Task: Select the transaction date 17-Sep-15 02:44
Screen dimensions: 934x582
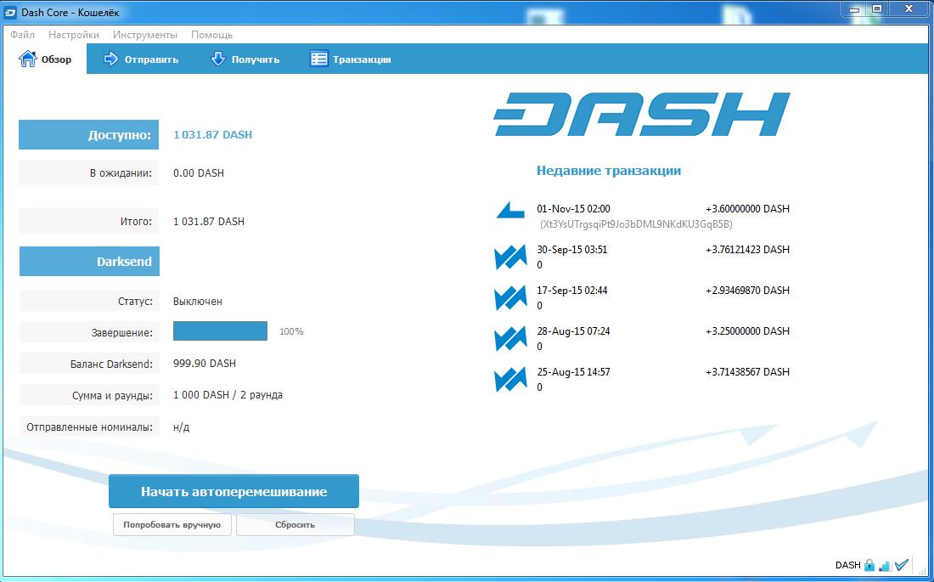Action: (x=571, y=291)
